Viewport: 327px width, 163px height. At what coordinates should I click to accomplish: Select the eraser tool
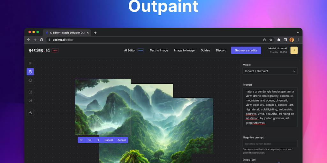[30, 80]
